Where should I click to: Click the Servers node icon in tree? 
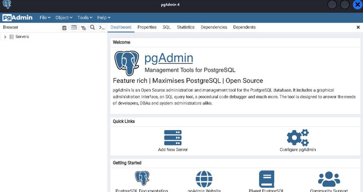coord(11,37)
